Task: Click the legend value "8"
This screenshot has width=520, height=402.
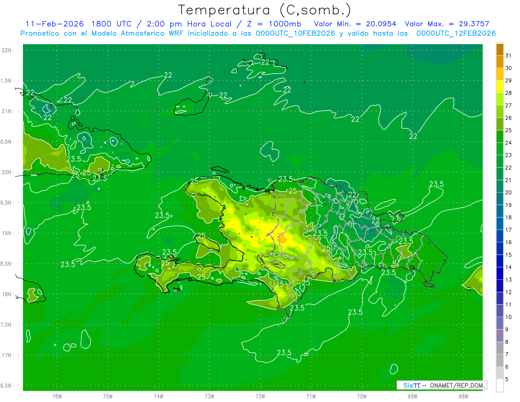Action: (507, 342)
